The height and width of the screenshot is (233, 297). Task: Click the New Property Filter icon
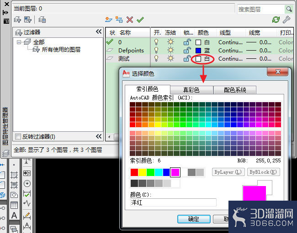[x=17, y=20]
